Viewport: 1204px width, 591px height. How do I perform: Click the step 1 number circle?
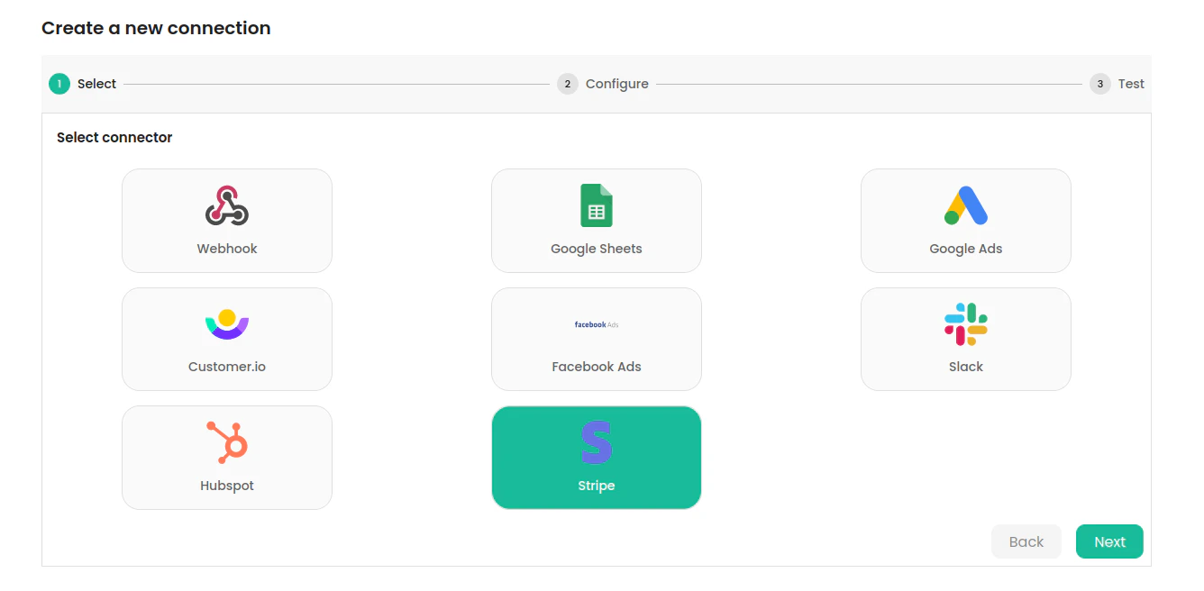[x=59, y=84]
